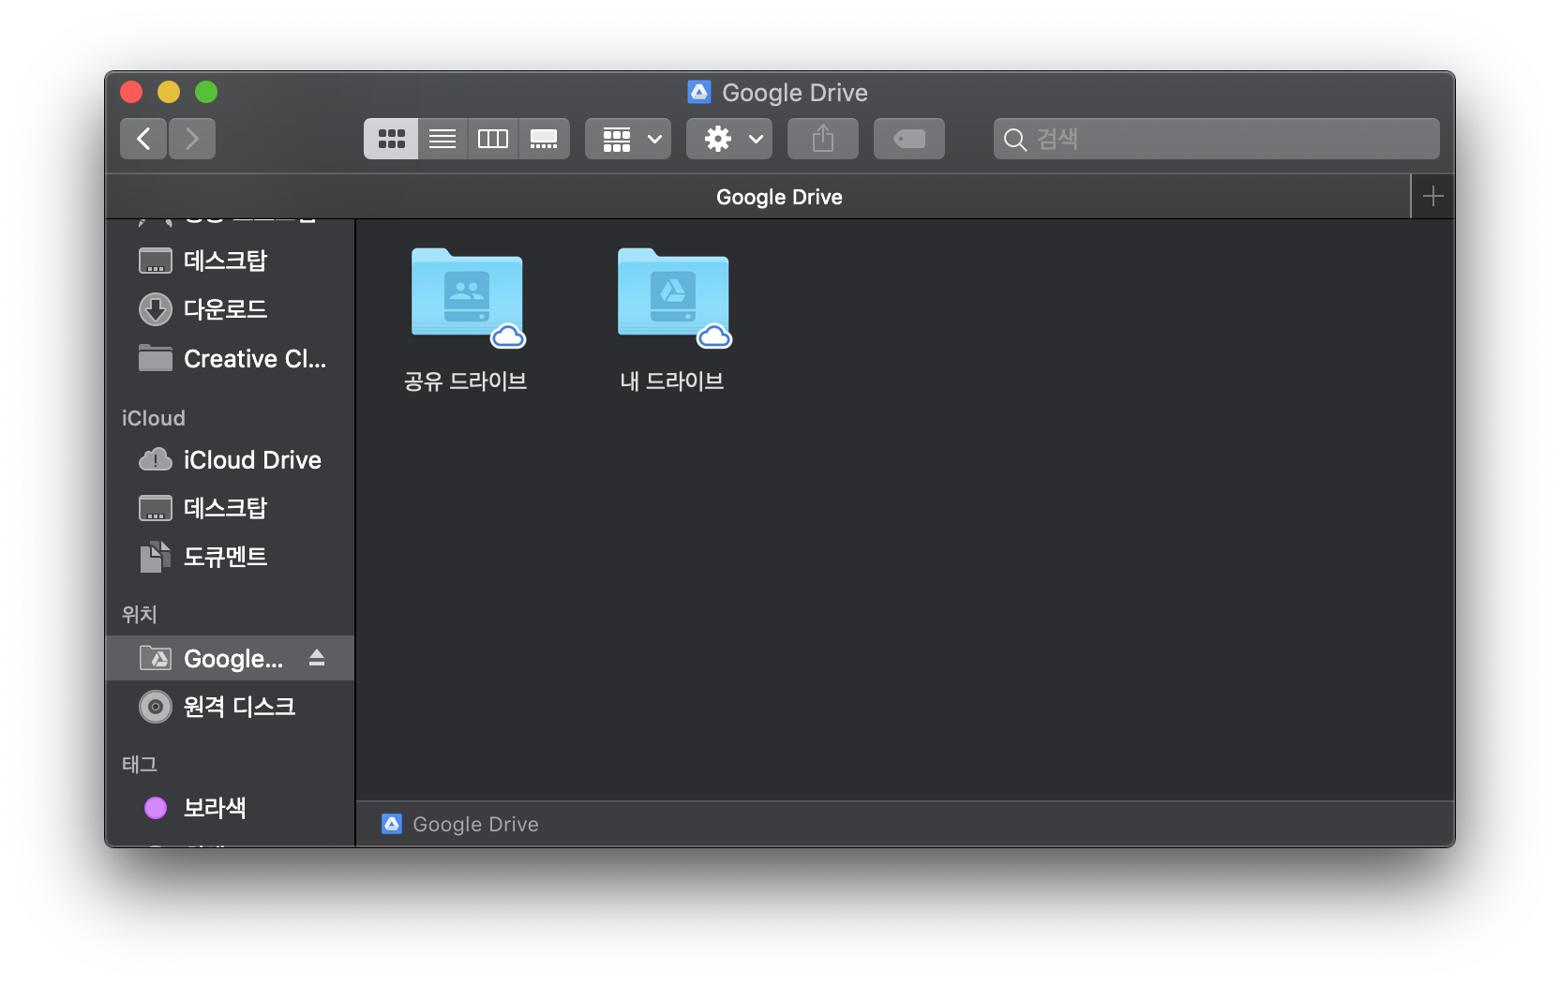Switch to gallery view

(544, 139)
